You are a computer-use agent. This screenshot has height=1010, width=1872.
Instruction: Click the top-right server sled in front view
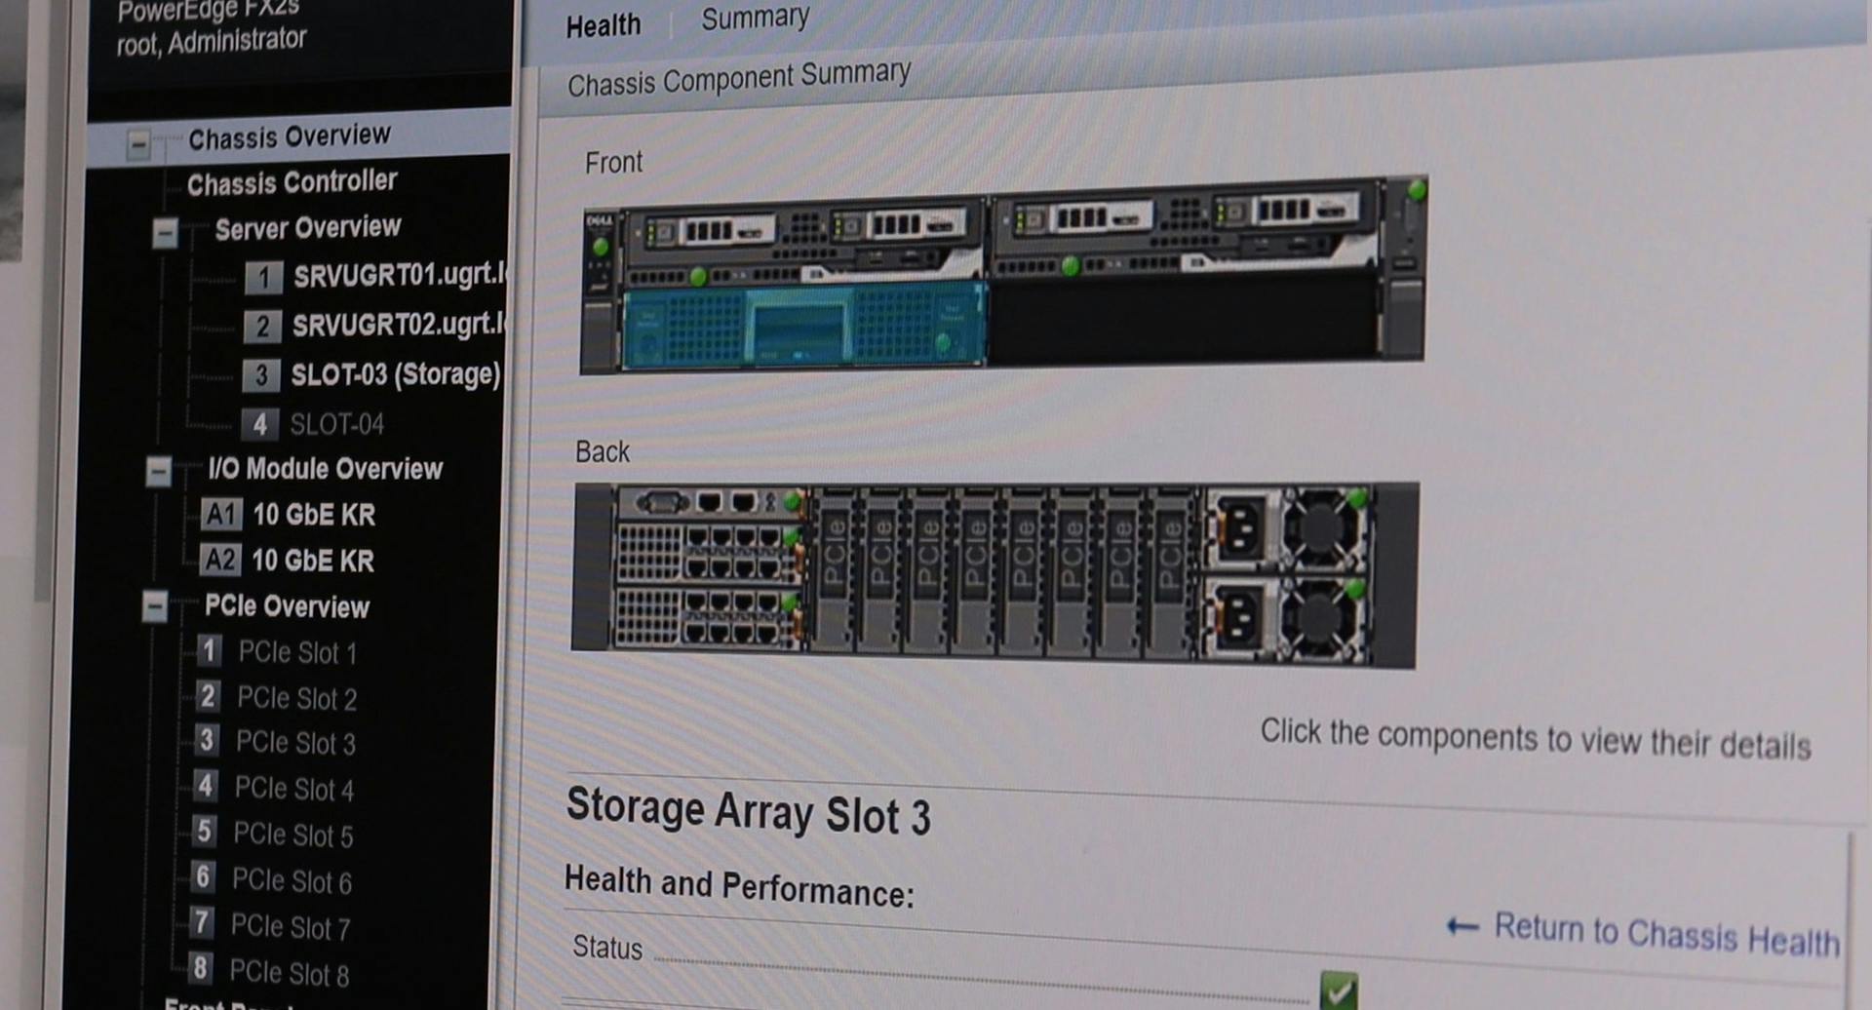[1187, 229]
